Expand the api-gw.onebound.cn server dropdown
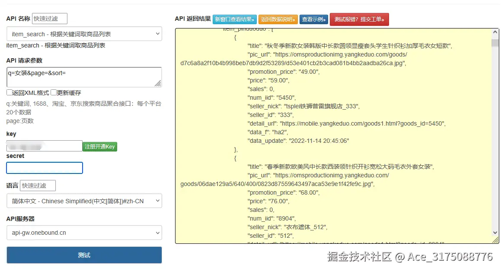Viewport: 501px width, 271px height. (84, 233)
